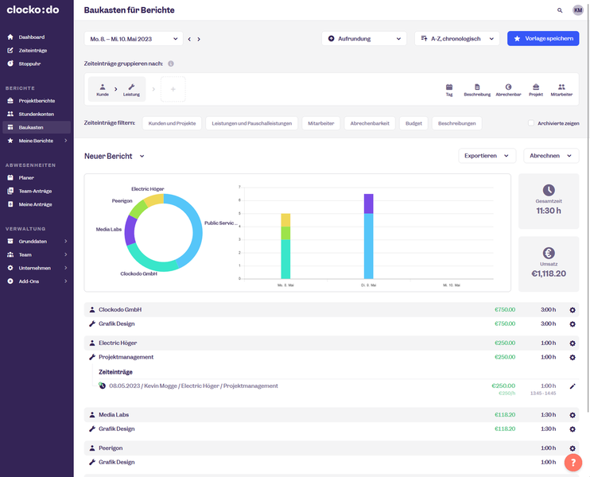Click the clockodo logo

[x=33, y=10]
